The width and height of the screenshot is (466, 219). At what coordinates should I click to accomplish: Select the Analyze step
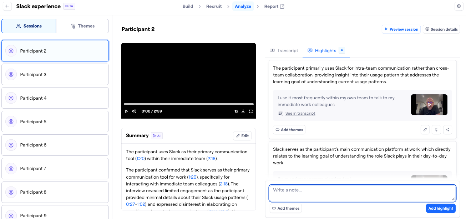pyautogui.click(x=243, y=6)
